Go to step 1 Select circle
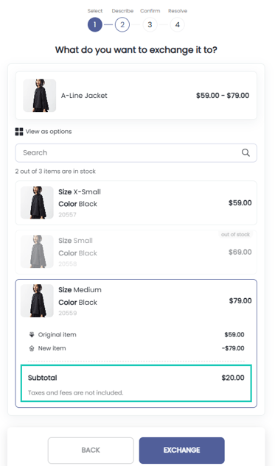This screenshot has width=275, height=466. pos(95,24)
